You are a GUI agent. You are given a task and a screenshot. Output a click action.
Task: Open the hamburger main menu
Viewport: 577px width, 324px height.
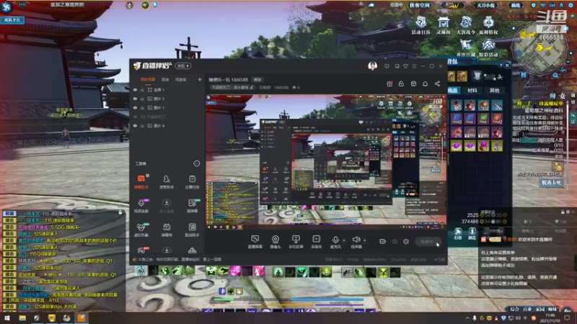(x=414, y=66)
